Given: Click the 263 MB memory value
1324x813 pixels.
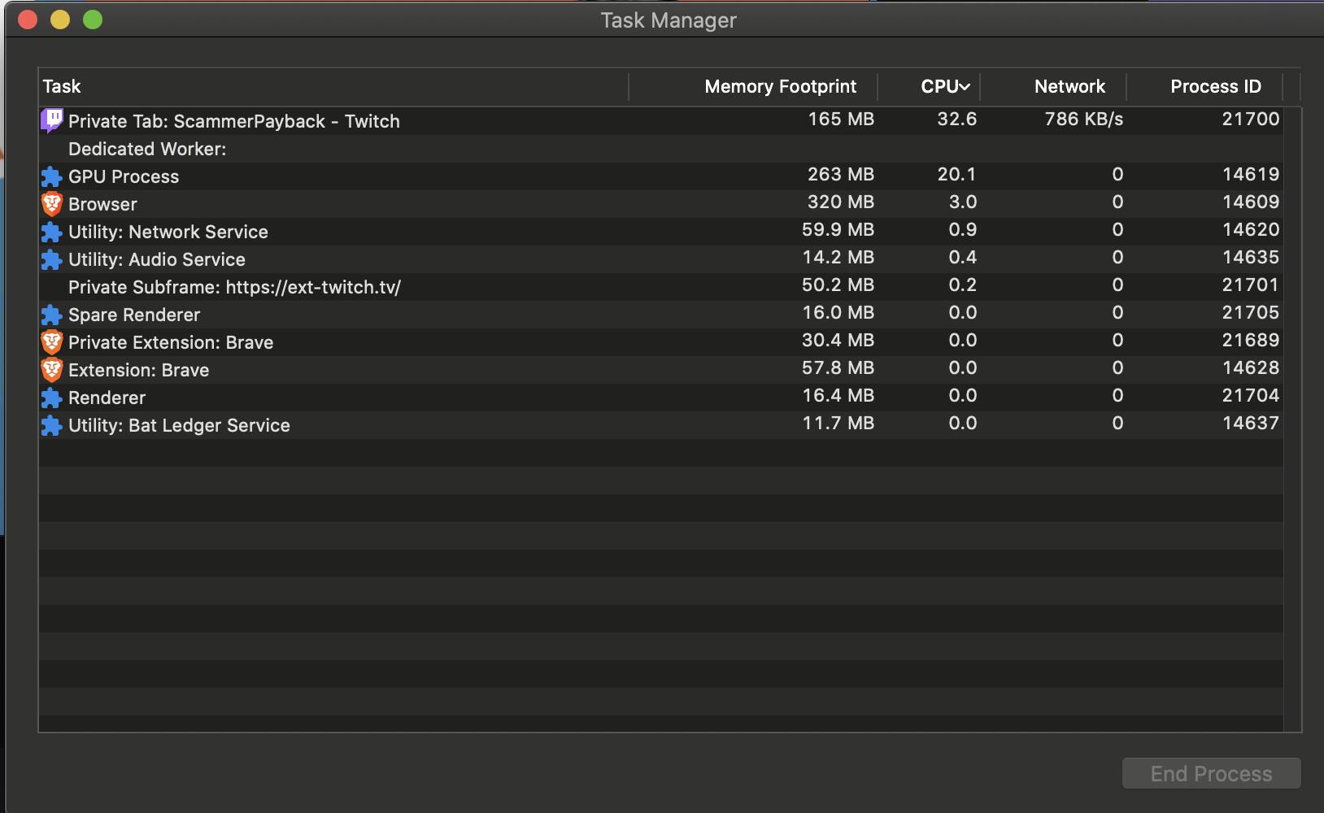Looking at the screenshot, I should click(841, 174).
